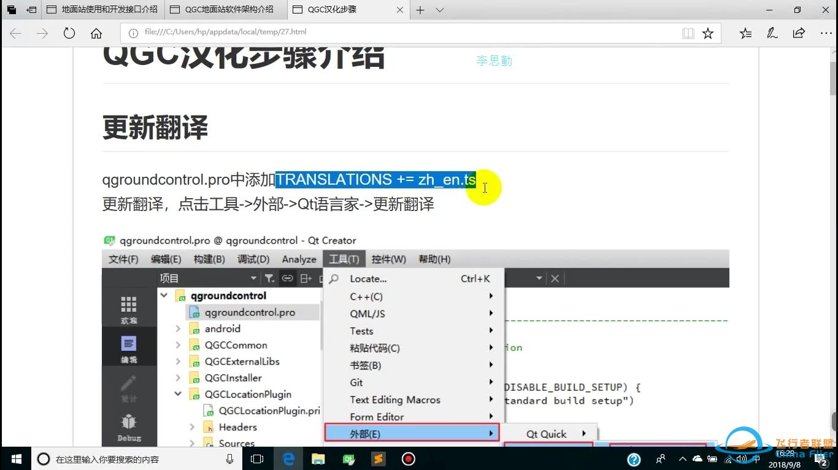Screen dimensions: 838x470
Task: Select the QGC汉化步骤 tab
Action: [x=348, y=10]
